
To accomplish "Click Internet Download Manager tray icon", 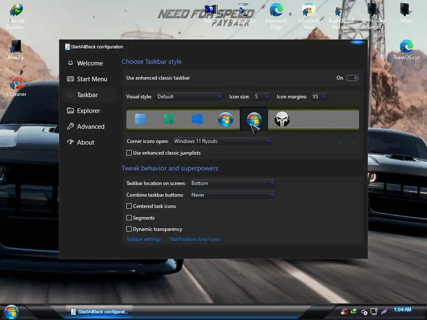I will (x=354, y=312).
